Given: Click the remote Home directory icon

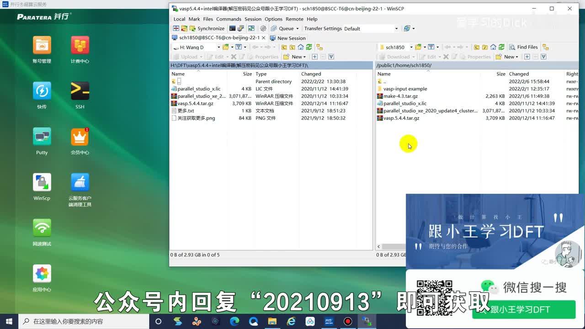Looking at the screenshot, I should coord(493,47).
